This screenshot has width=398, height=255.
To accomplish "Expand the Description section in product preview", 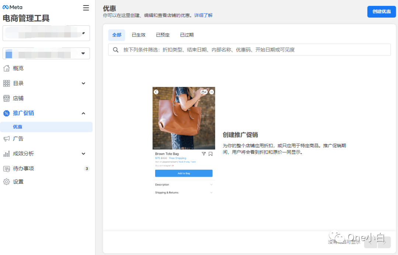I will click(x=211, y=184).
